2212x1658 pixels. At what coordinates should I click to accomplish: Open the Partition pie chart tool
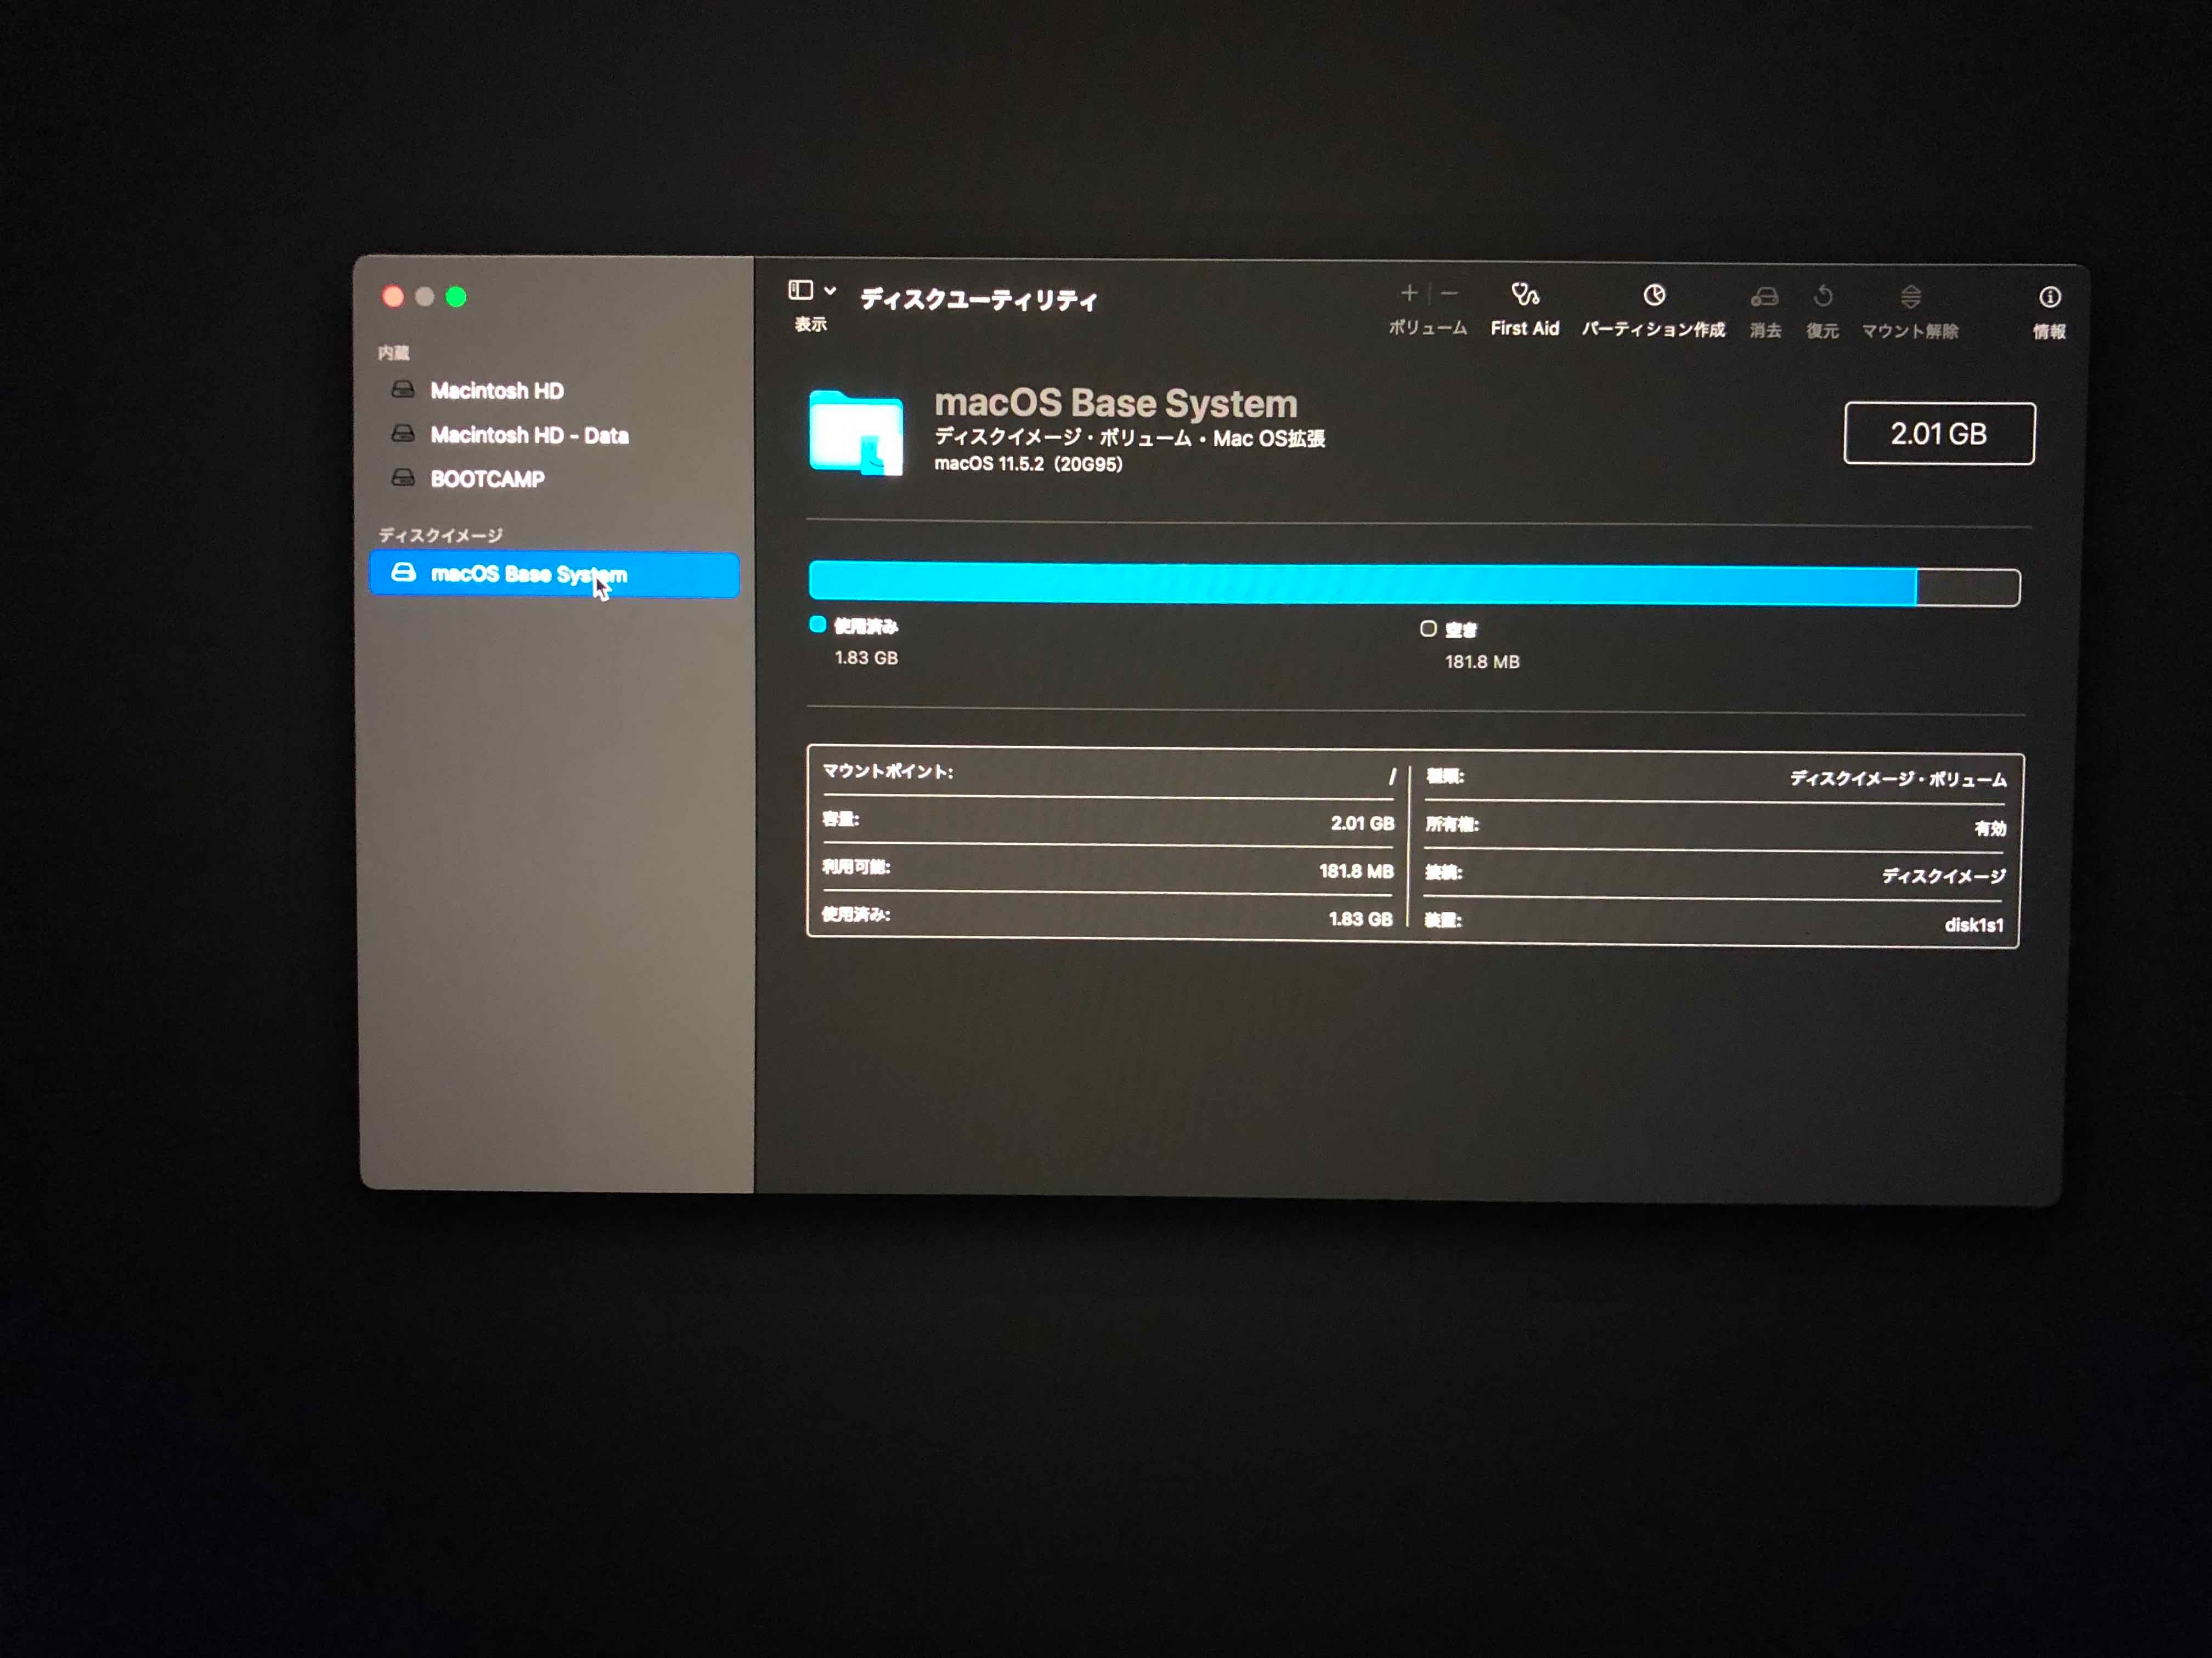pos(1654,296)
